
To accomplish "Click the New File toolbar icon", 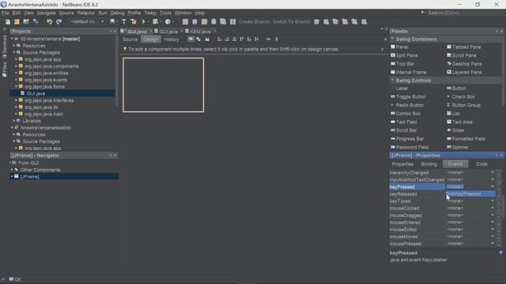I will (x=7, y=22).
